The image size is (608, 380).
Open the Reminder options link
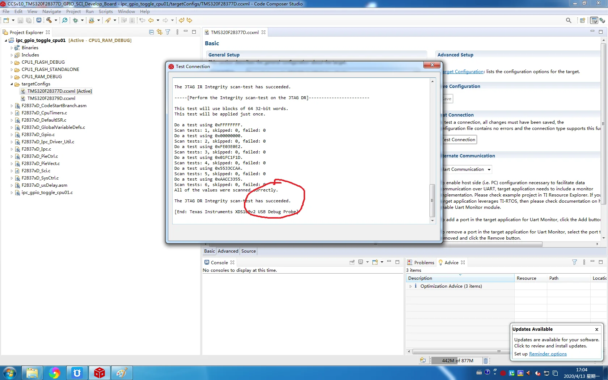548,354
